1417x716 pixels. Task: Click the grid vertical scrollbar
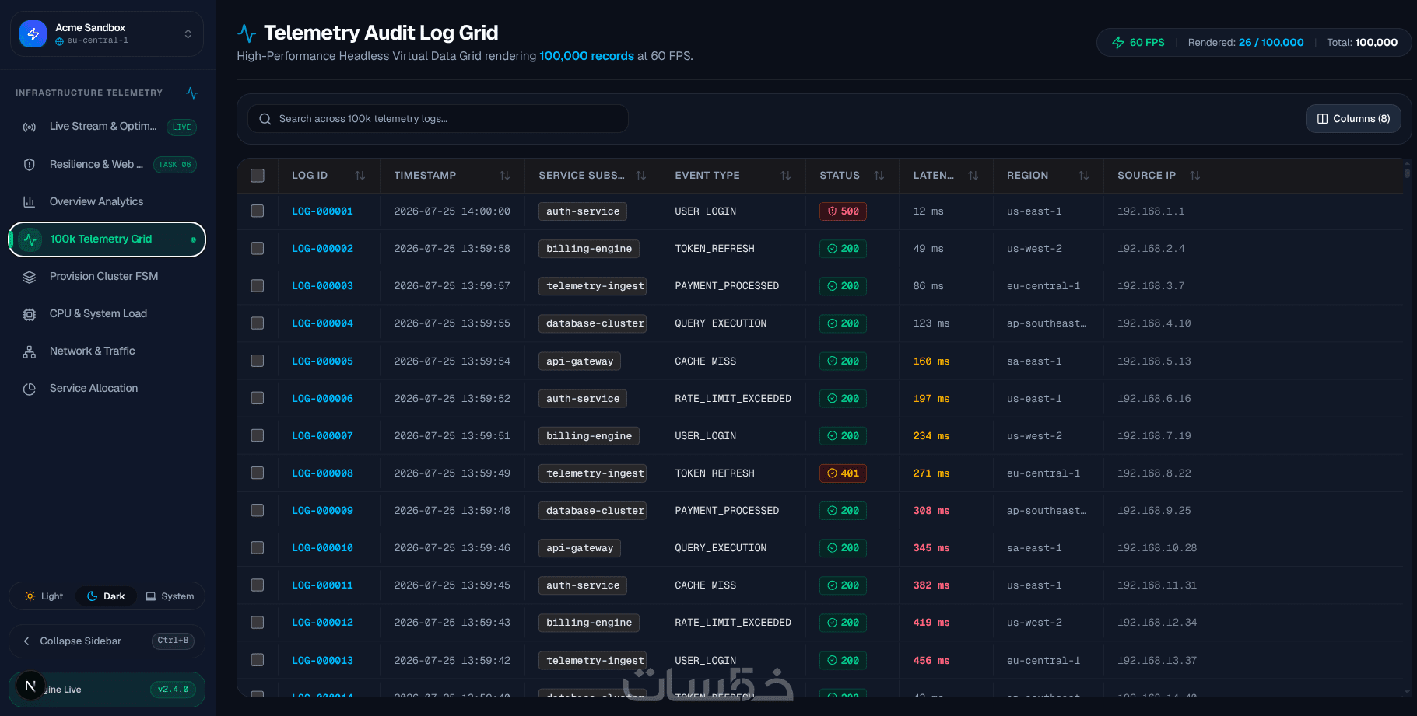(x=1407, y=428)
